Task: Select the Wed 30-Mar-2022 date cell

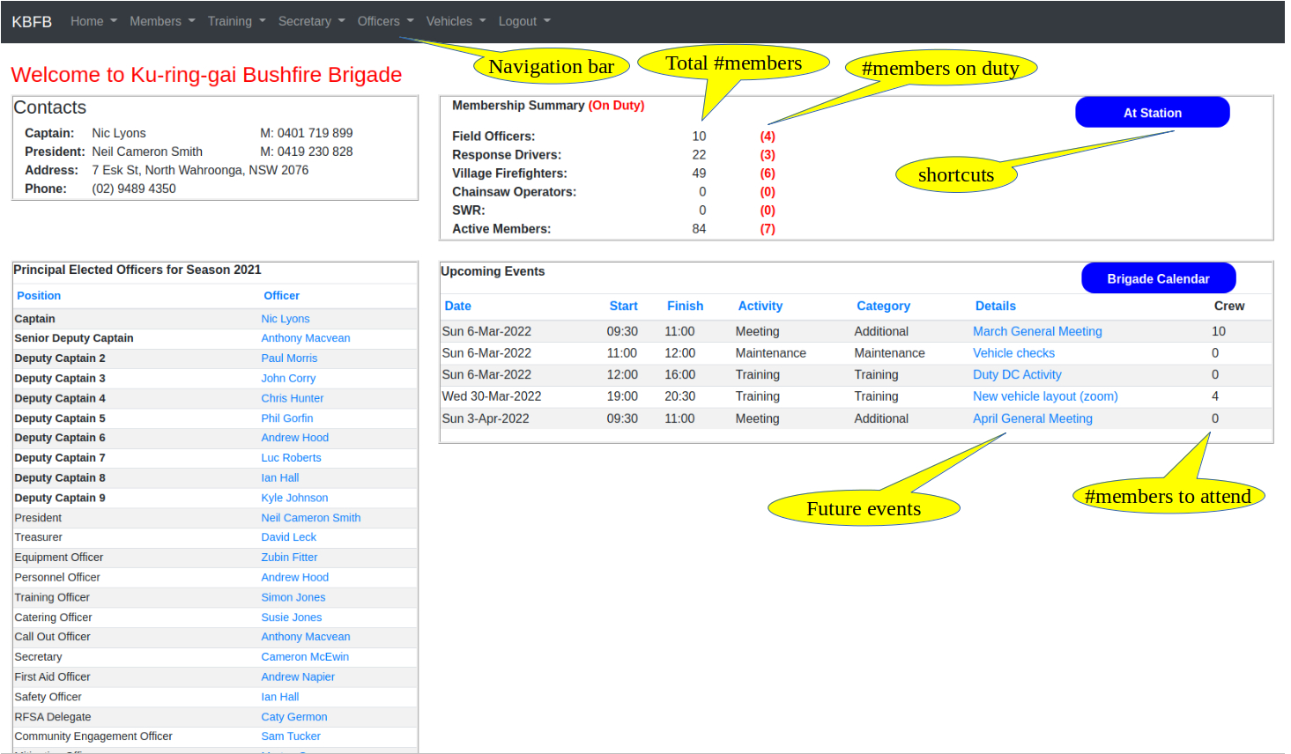Action: coord(492,396)
